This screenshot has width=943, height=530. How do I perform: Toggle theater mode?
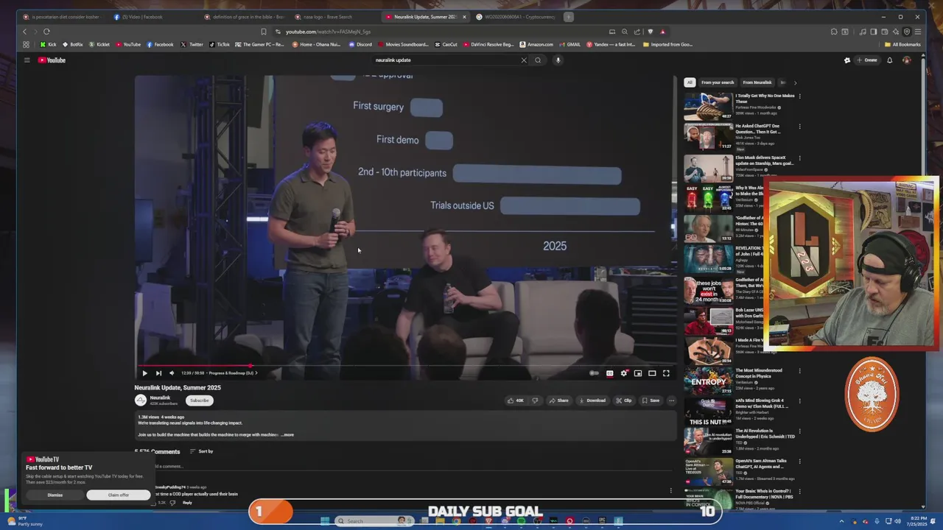[x=652, y=373]
